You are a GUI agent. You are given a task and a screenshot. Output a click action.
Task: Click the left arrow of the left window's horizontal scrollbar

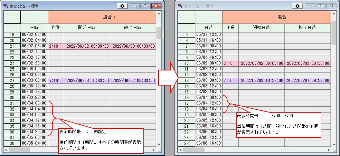pos(6,150)
